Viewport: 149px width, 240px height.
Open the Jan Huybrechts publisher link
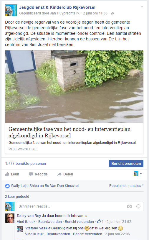tap(62, 13)
